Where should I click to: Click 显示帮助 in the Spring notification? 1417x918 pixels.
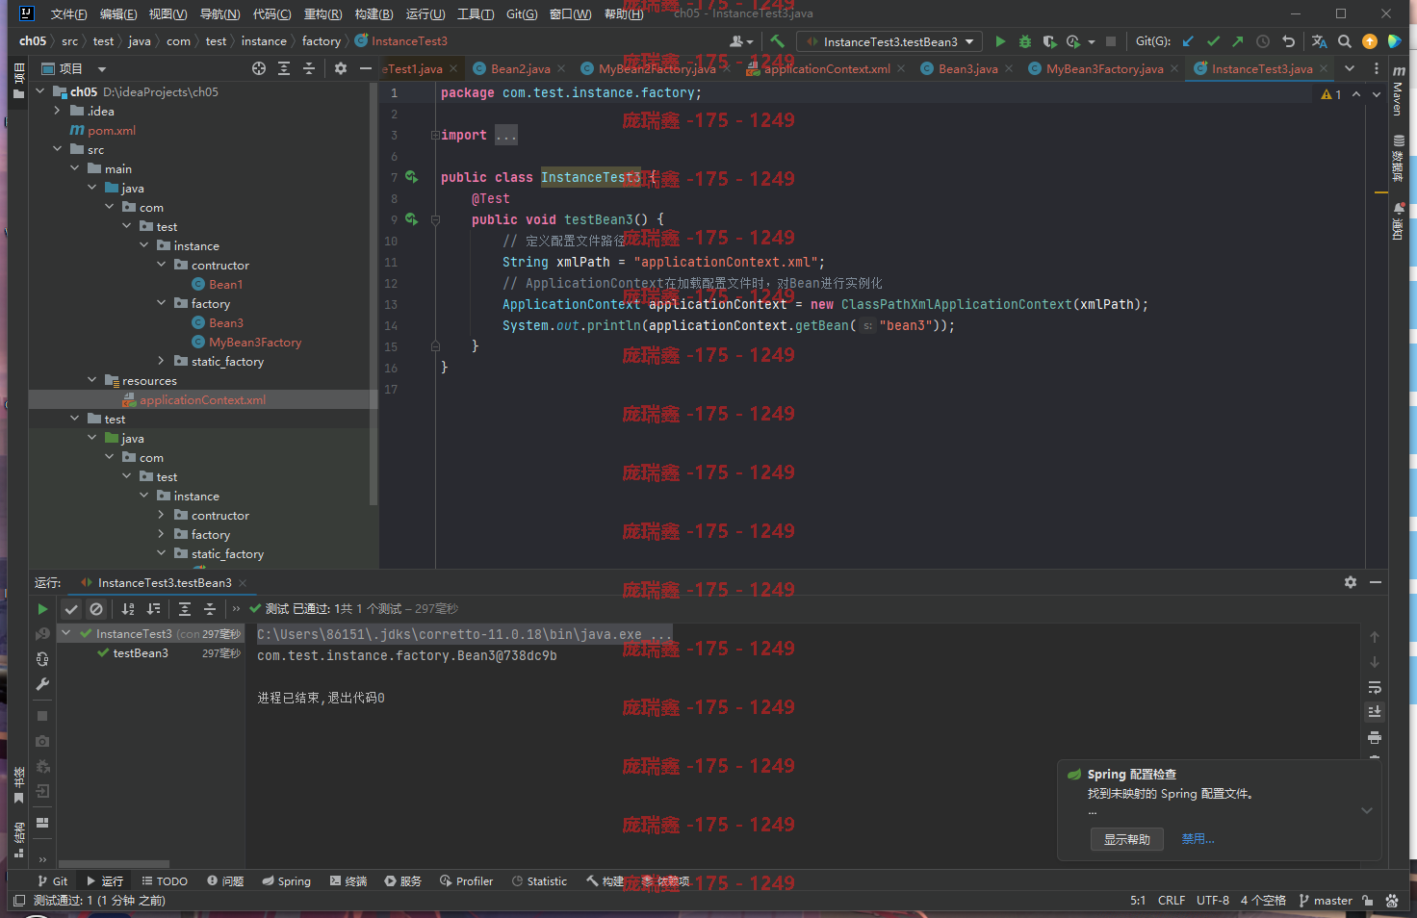coord(1127,839)
